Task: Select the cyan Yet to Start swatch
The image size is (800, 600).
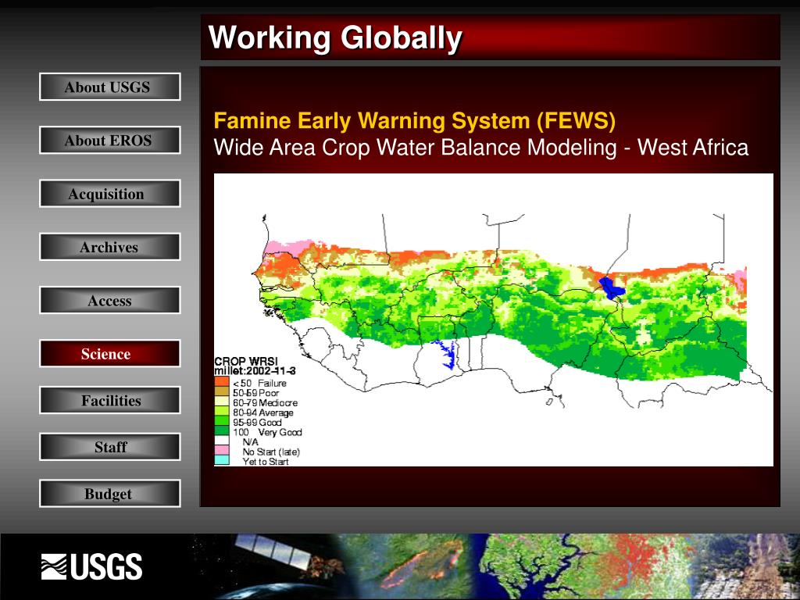Action: click(222, 460)
